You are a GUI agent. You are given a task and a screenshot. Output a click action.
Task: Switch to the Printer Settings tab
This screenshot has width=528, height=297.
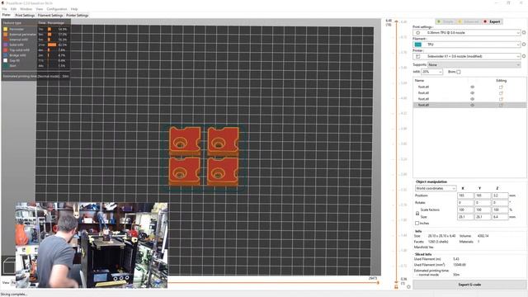tap(77, 15)
